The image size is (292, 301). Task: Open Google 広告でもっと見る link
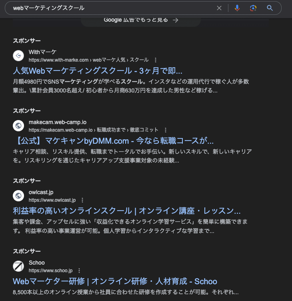click(x=141, y=20)
